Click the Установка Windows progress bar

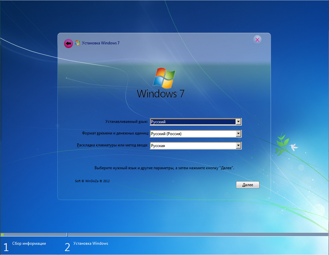(198, 234)
